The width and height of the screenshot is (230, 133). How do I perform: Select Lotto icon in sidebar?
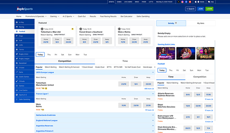(x=17, y=45)
